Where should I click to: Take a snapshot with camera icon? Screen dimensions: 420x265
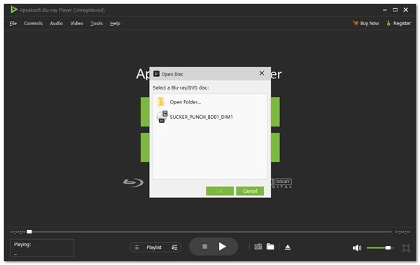point(258,247)
